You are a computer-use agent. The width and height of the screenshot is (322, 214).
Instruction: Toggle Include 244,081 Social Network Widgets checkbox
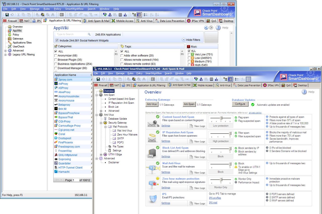pyautogui.click(x=57, y=40)
